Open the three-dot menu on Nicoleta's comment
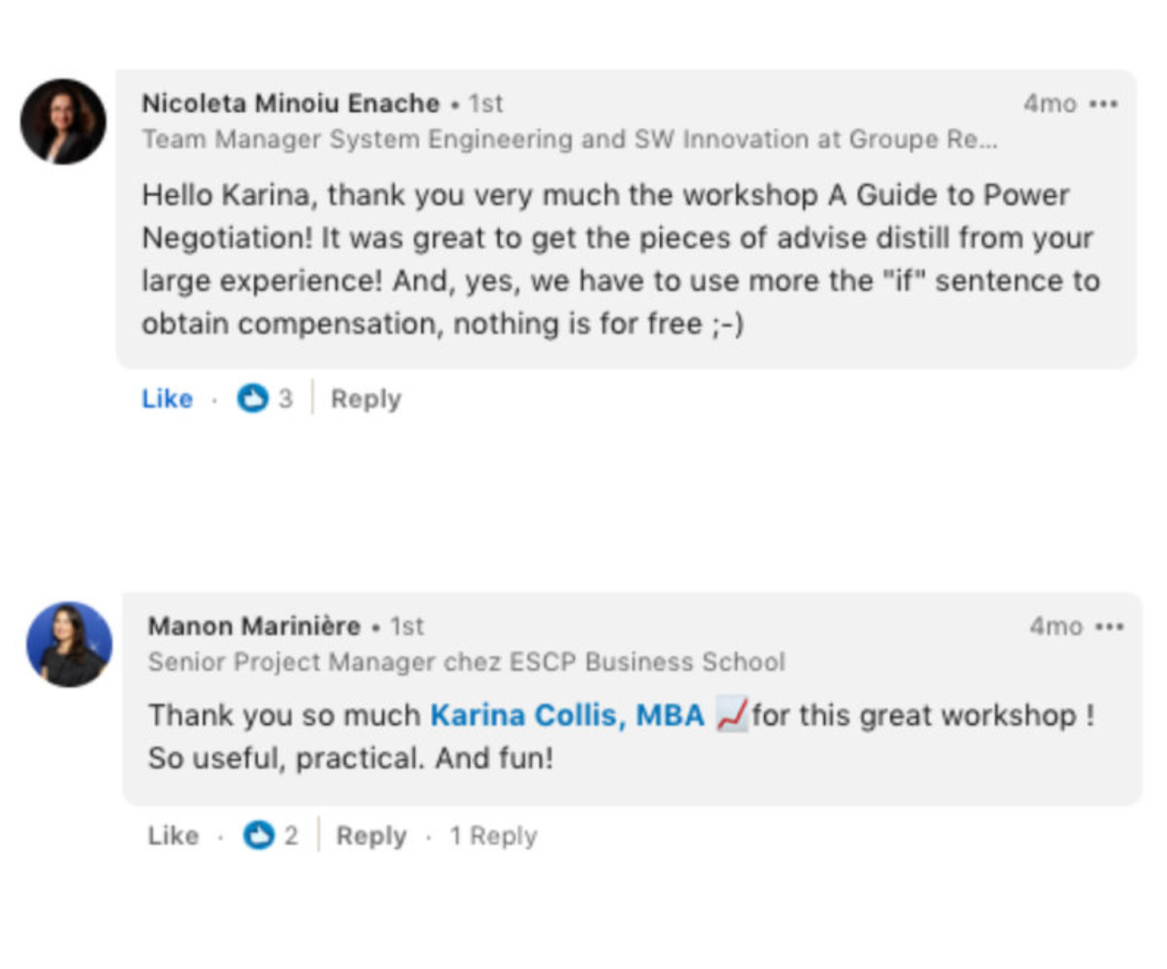Screen dimensions: 1167x969 1104,104
